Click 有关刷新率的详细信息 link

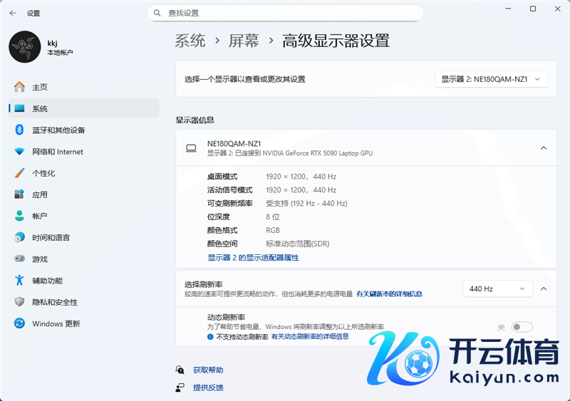point(389,293)
